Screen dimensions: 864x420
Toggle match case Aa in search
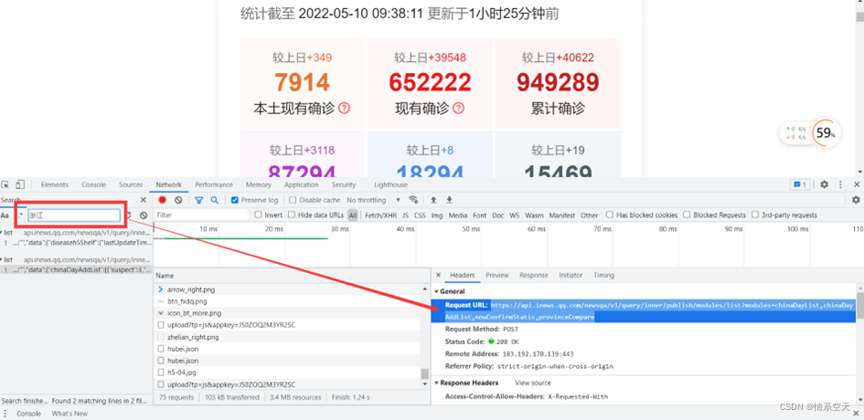5,215
